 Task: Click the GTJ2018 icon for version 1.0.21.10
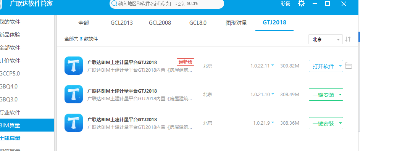pos(74,94)
